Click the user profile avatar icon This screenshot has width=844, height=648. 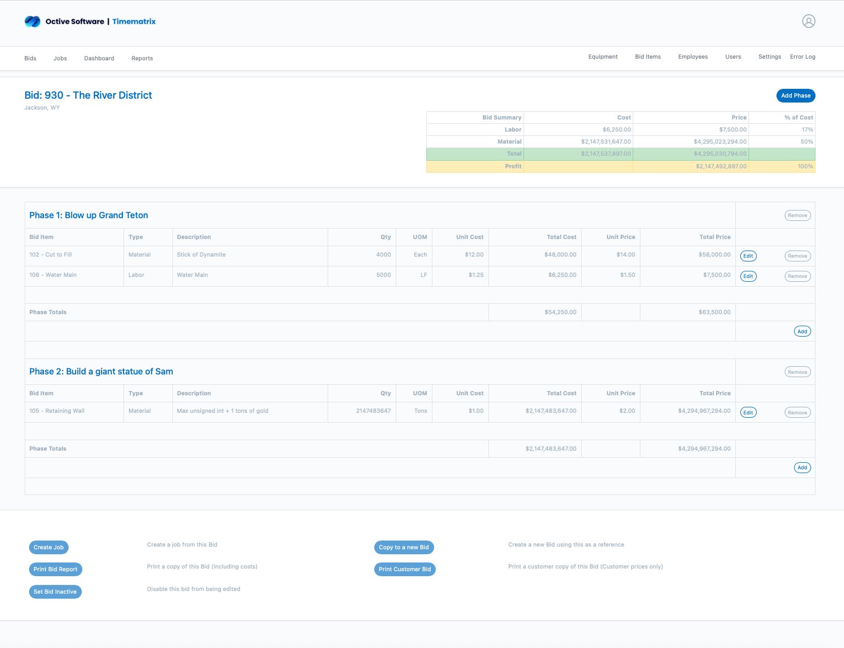point(808,21)
